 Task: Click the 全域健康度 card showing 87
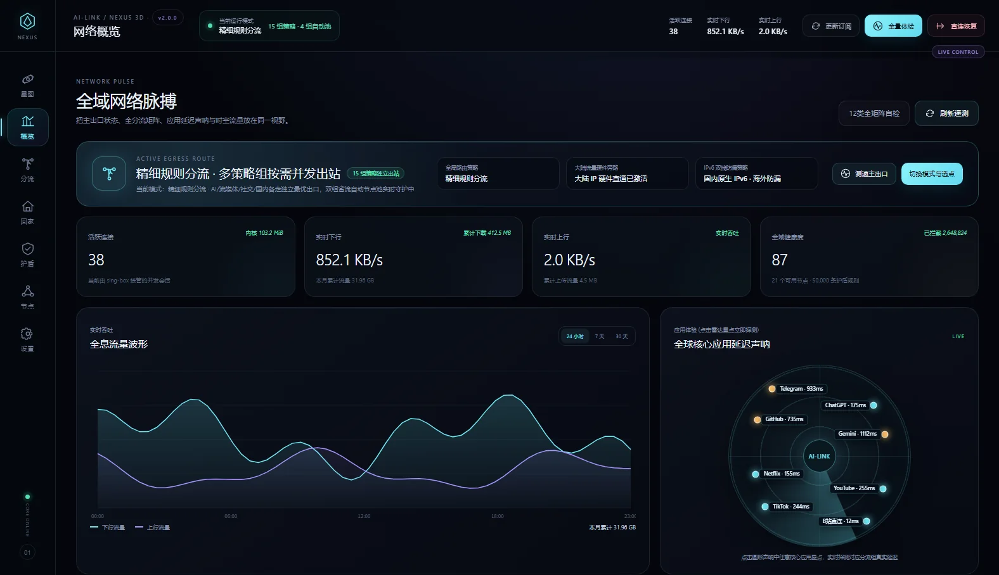tap(869, 256)
